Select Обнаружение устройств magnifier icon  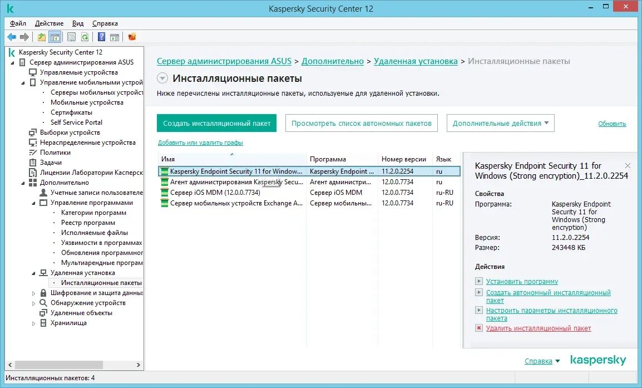43,303
